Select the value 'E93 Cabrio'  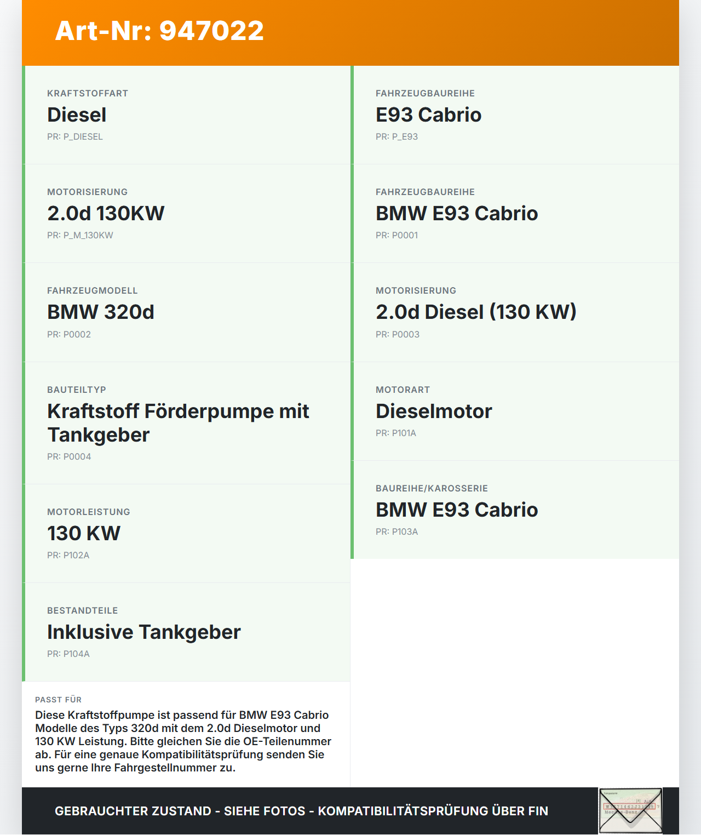pos(428,115)
